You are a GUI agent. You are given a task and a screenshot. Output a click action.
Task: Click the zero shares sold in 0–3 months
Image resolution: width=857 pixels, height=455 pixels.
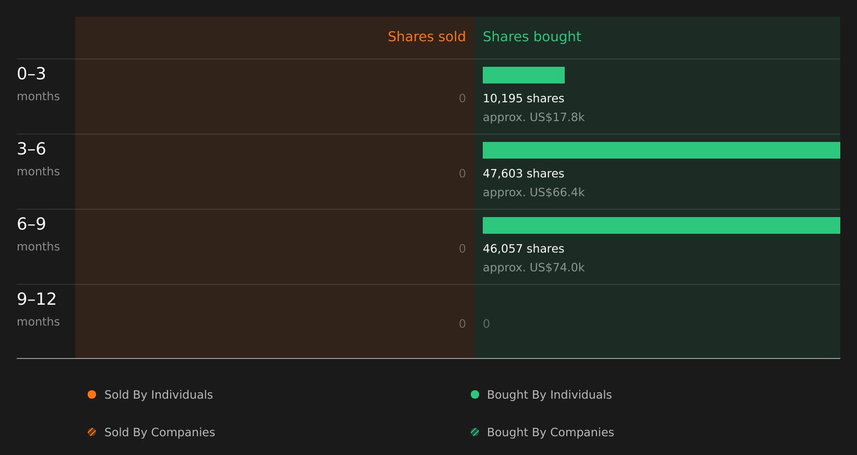coord(462,99)
